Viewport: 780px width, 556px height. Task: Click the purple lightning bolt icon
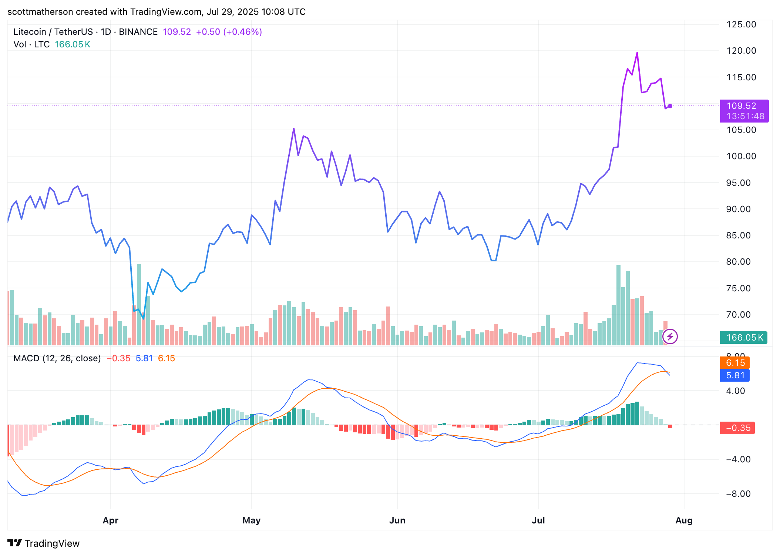pyautogui.click(x=670, y=336)
